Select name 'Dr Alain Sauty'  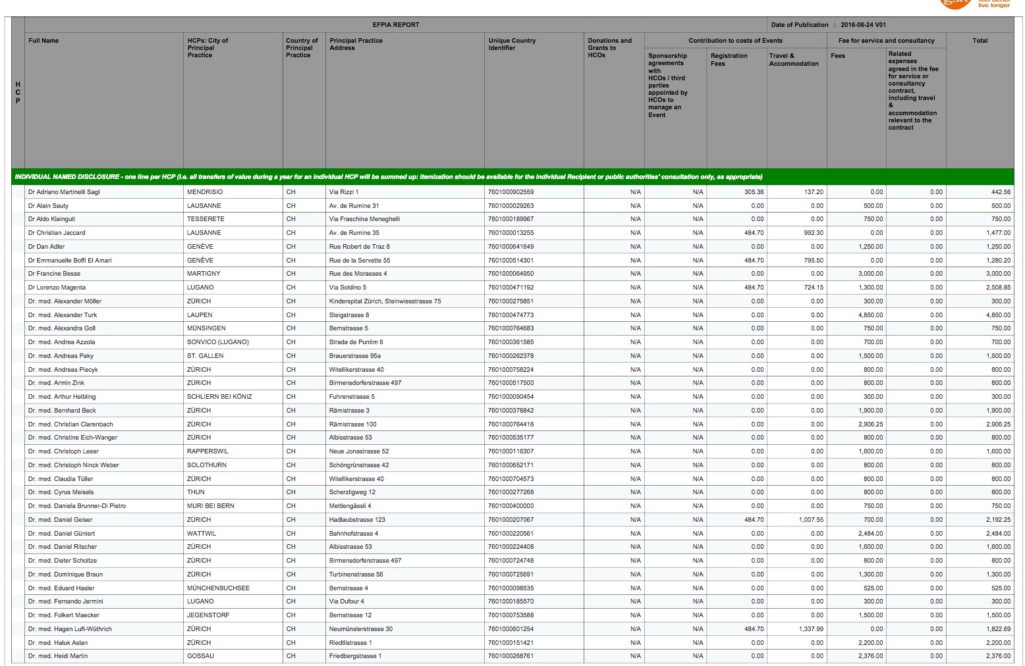pyautogui.click(x=48, y=206)
